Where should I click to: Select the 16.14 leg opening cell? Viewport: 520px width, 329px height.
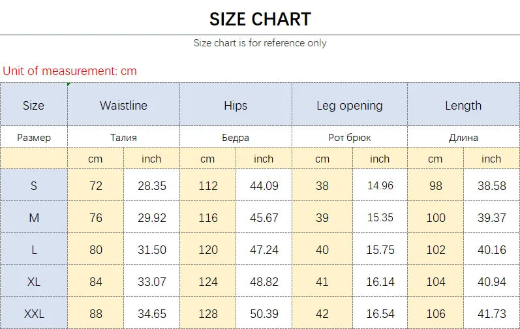pyautogui.click(x=380, y=281)
